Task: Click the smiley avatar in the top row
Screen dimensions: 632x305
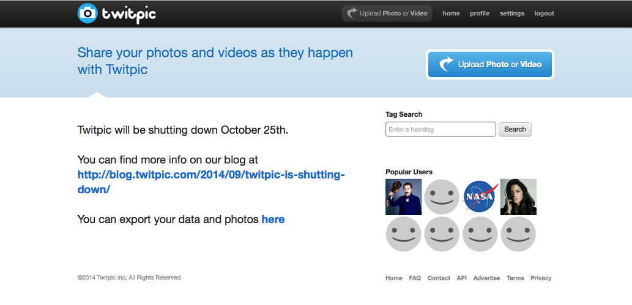Action: [x=442, y=197]
